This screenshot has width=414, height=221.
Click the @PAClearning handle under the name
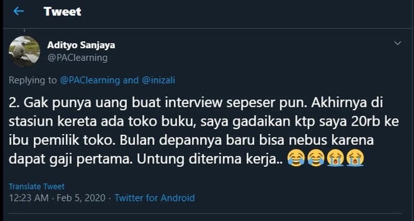pyautogui.click(x=77, y=58)
